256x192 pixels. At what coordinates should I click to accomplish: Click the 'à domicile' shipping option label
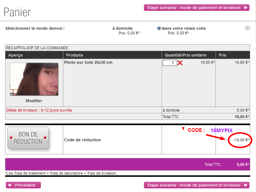coord(122,28)
